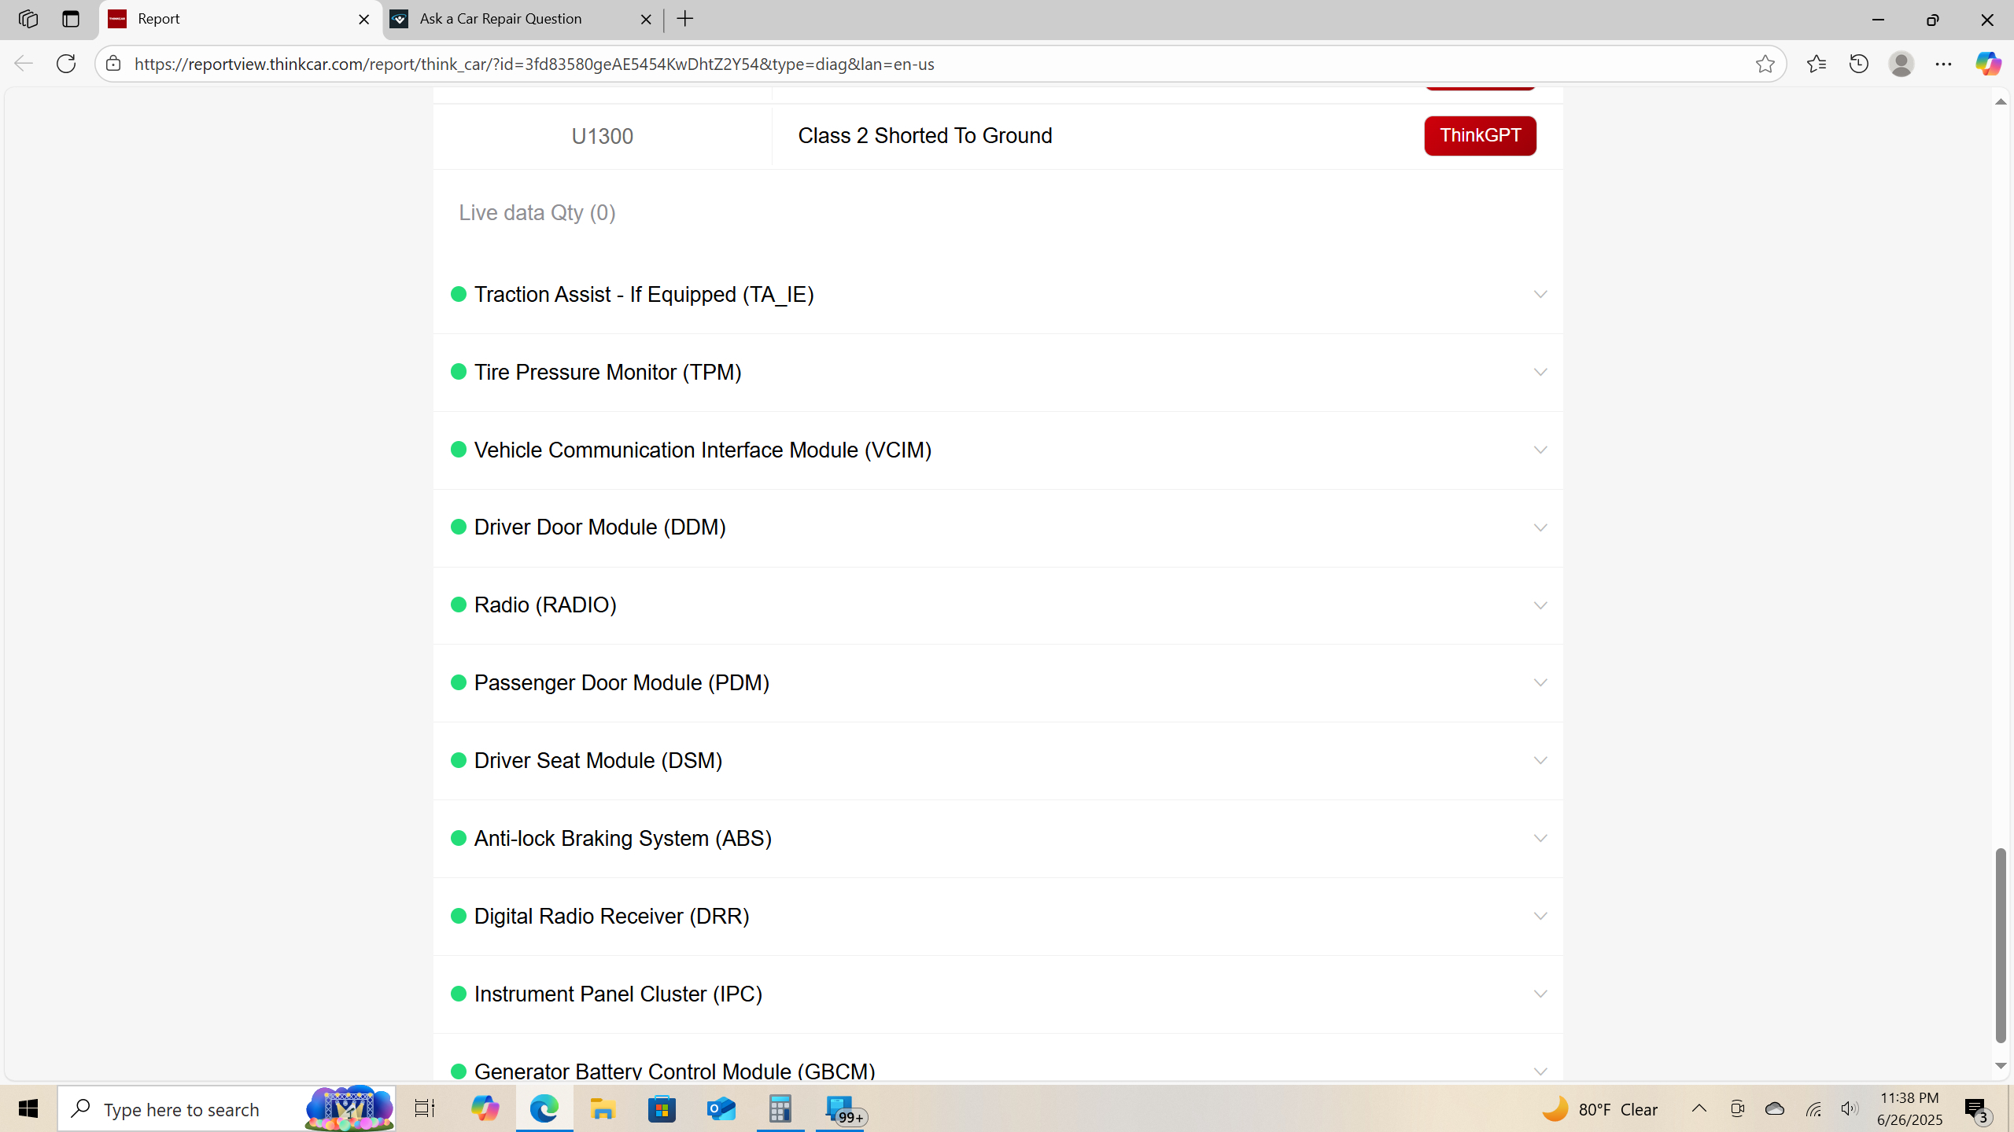Image resolution: width=2014 pixels, height=1132 pixels.
Task: Open the Copilot sidebar icon
Action: pyautogui.click(x=1987, y=64)
